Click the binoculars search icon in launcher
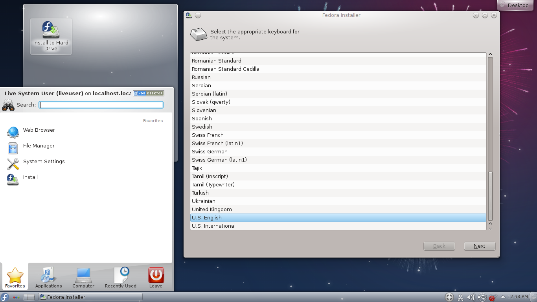 (x=8, y=105)
